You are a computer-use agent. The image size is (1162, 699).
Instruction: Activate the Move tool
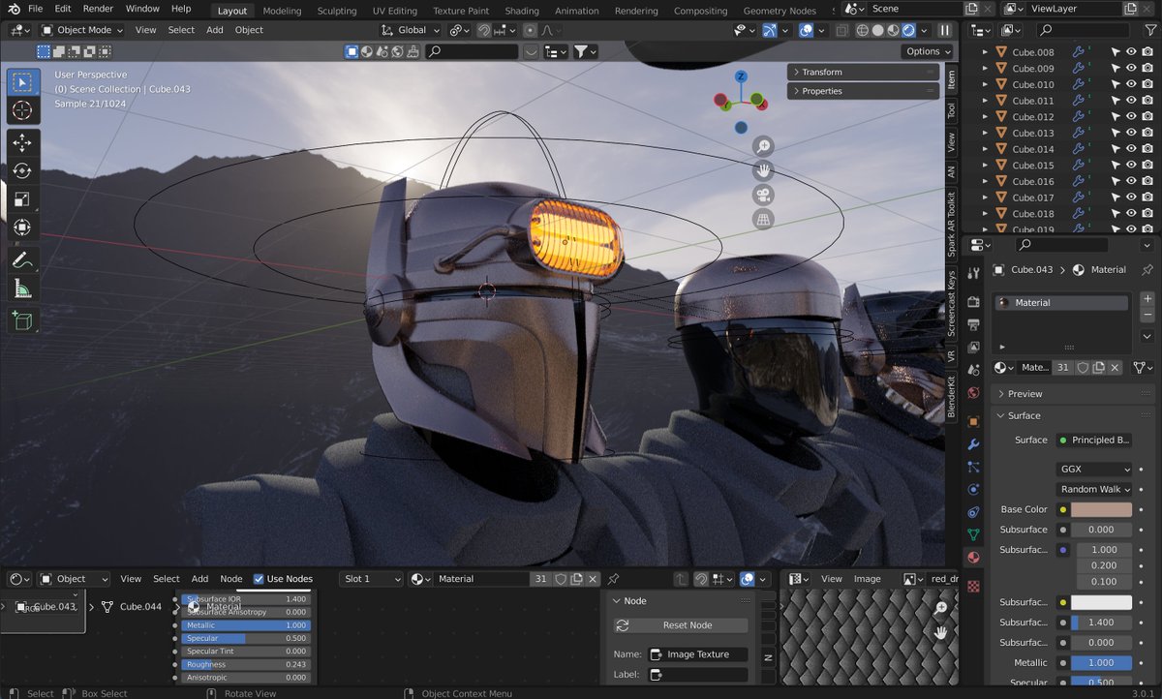[x=22, y=143]
